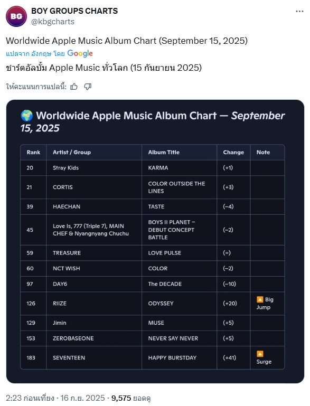Rate translation with thumbs up
This screenshot has height=406, width=310.
click(74, 87)
